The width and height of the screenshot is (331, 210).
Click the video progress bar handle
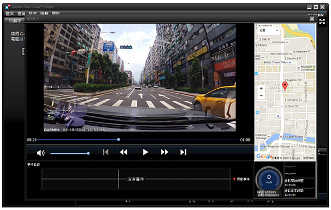(119, 139)
